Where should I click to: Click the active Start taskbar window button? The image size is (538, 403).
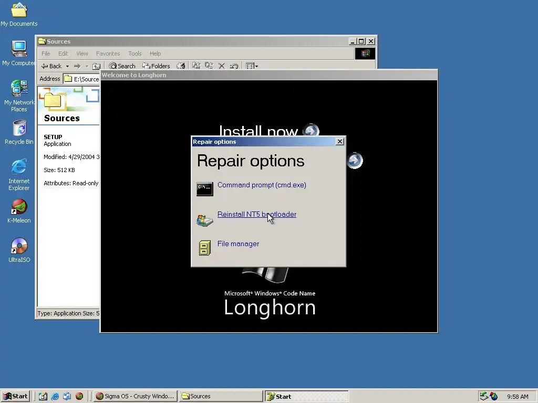click(x=306, y=396)
